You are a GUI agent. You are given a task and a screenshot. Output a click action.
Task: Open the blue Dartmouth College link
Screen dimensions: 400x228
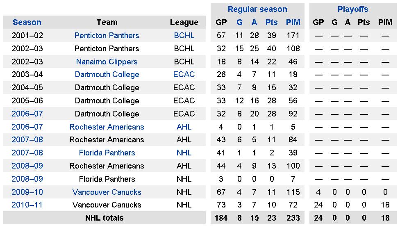click(x=107, y=74)
